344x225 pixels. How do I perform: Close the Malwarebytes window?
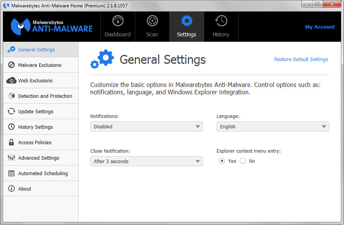pos(332,4)
